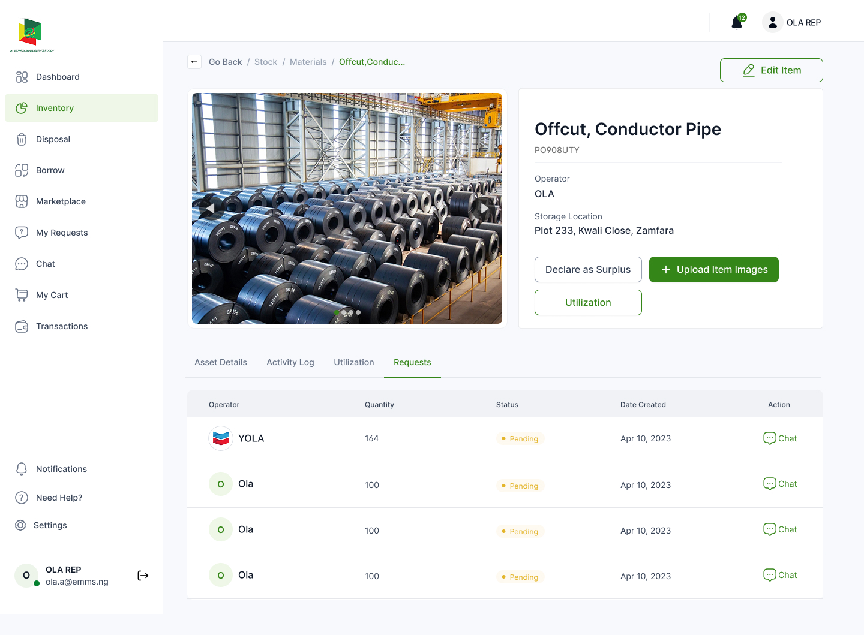
Task: Click the logout icon beside OLA REP
Action: pos(143,576)
